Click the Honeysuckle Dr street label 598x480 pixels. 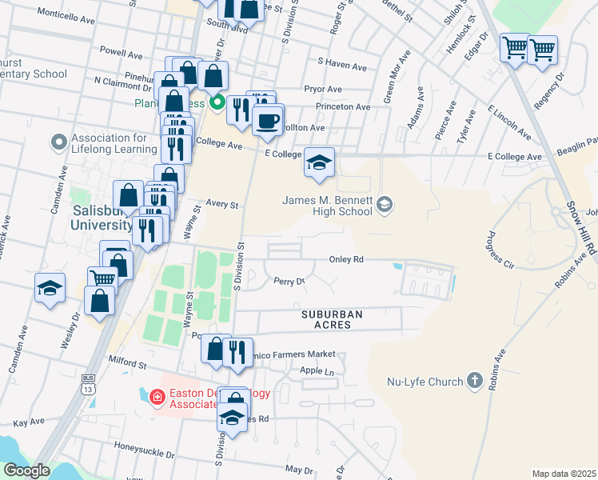[145, 450]
